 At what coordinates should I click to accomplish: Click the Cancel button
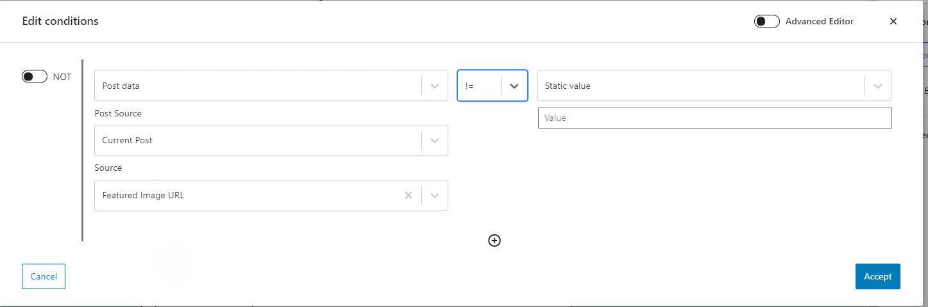pos(44,276)
